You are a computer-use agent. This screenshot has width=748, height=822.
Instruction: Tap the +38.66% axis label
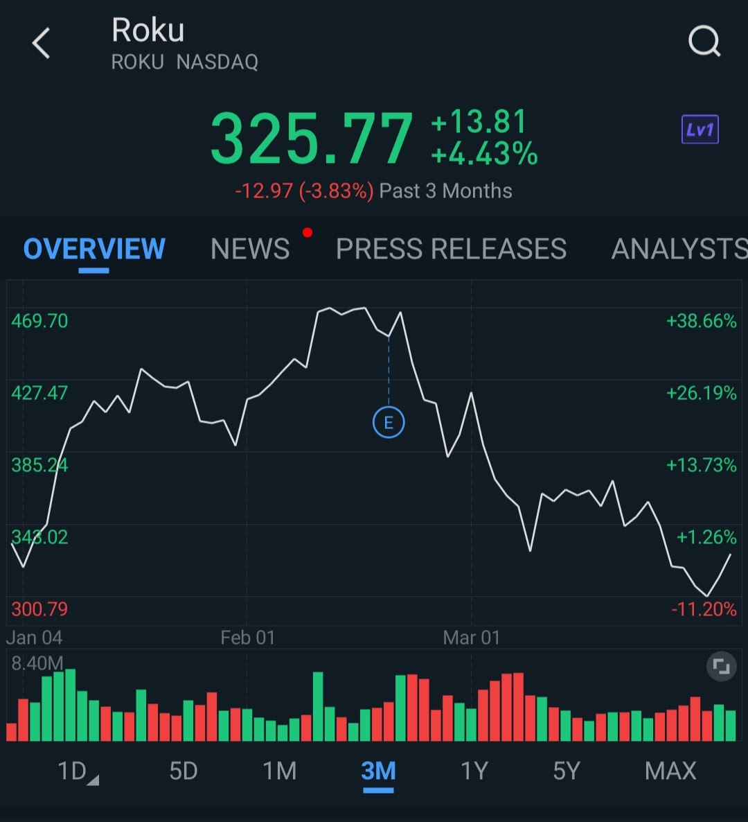(702, 321)
